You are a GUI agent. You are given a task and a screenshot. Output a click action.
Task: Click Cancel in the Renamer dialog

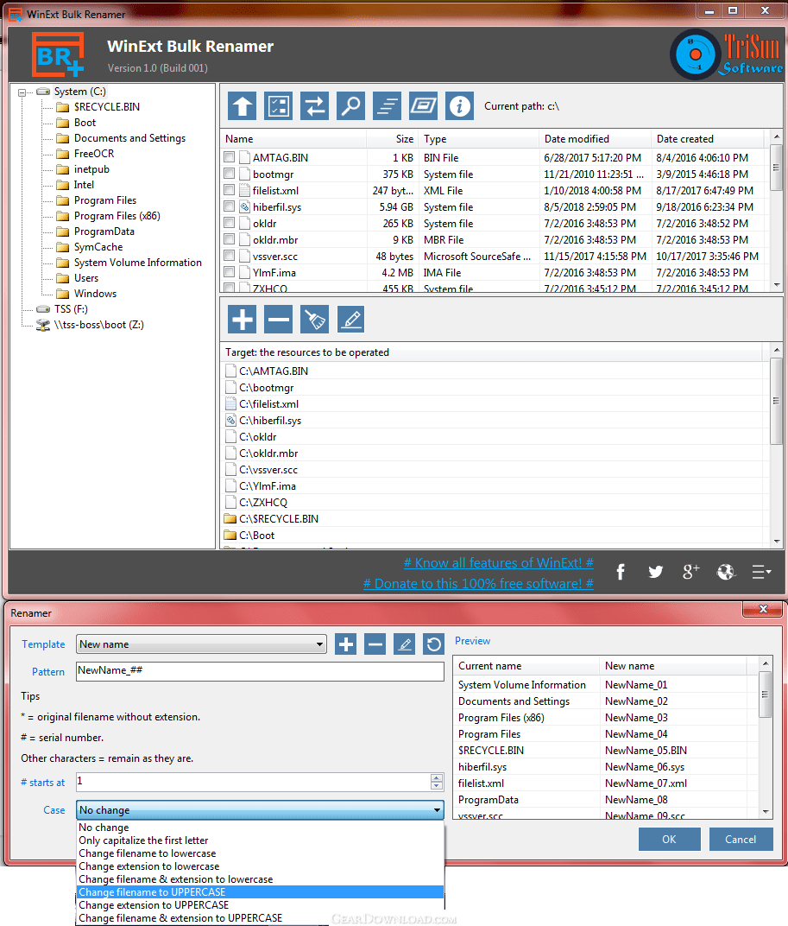coord(741,840)
